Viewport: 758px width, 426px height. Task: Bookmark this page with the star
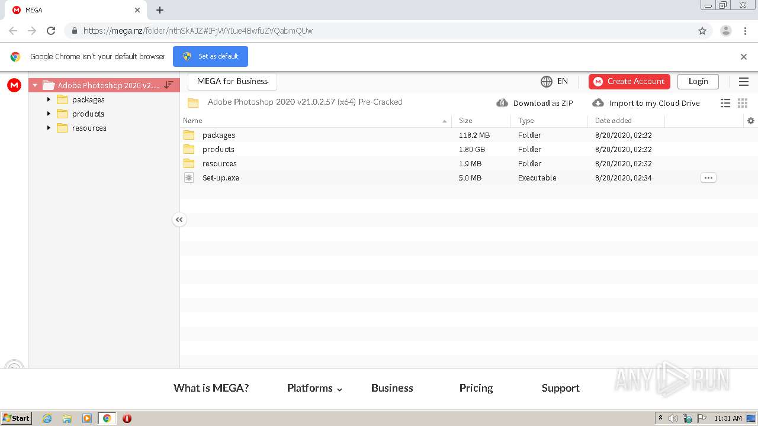pyautogui.click(x=702, y=31)
